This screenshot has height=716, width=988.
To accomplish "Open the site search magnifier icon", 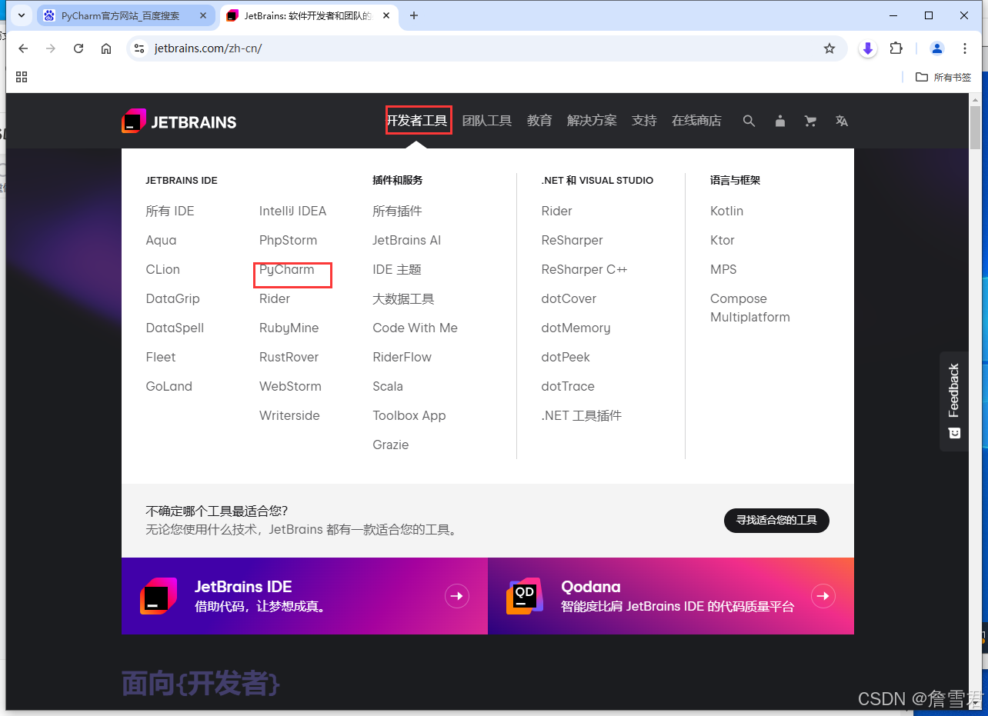I will (x=749, y=121).
